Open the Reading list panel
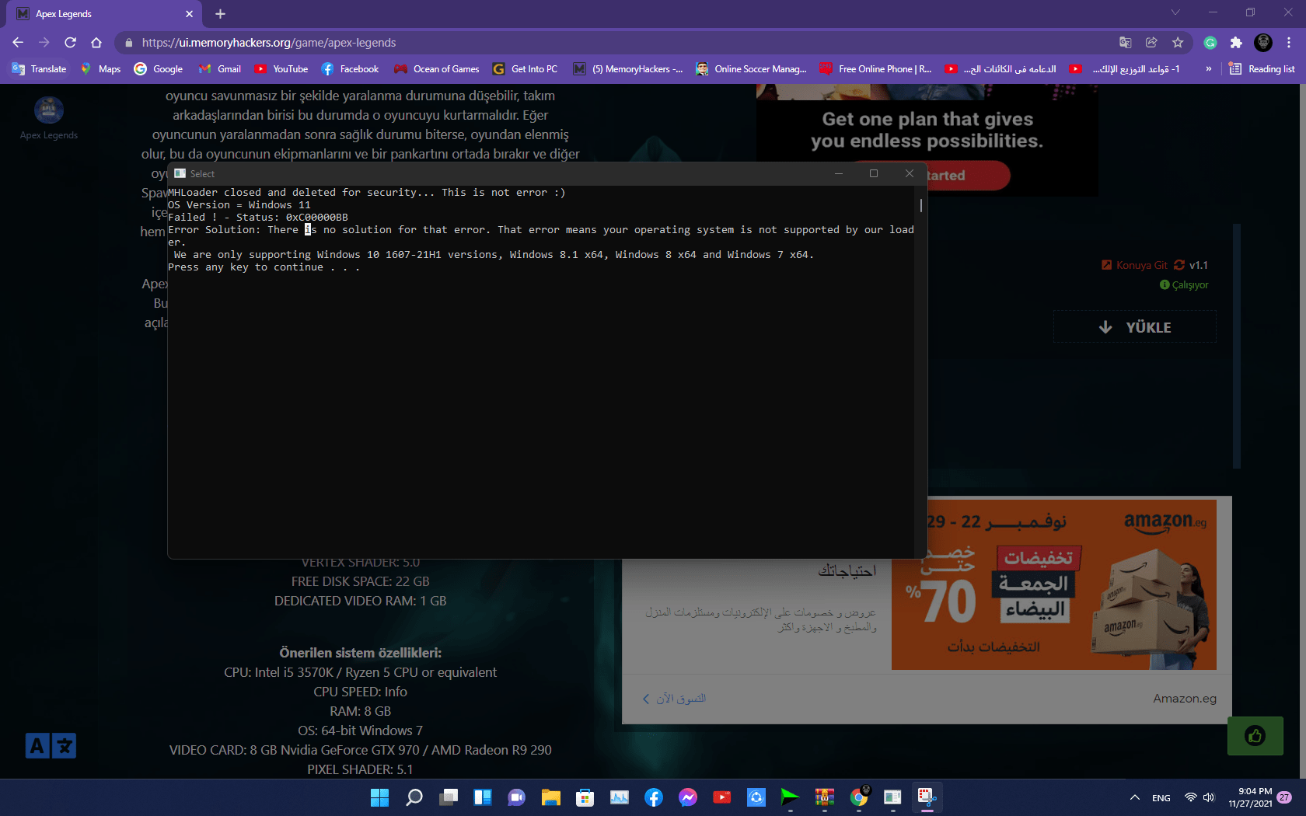This screenshot has width=1306, height=816. (1262, 69)
